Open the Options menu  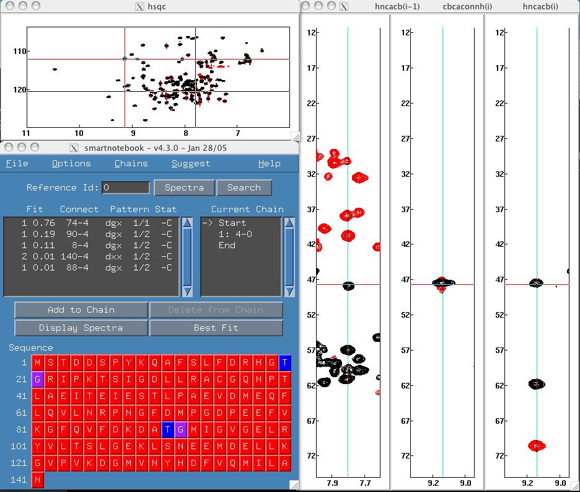(x=71, y=163)
